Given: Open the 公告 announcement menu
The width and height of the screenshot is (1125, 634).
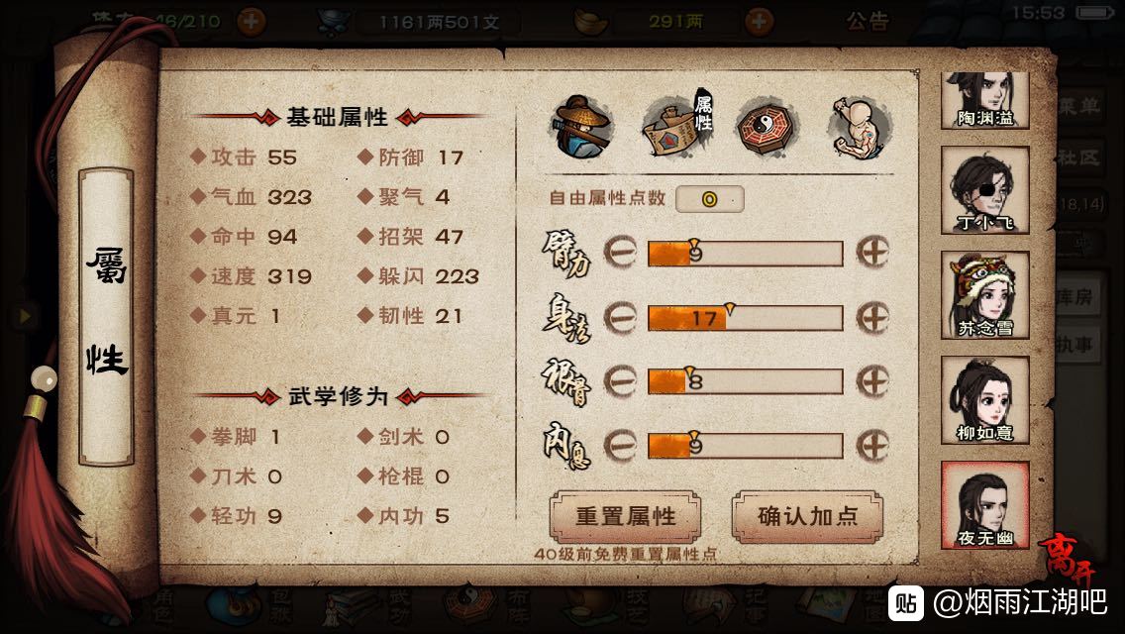Looking at the screenshot, I should 868,22.
